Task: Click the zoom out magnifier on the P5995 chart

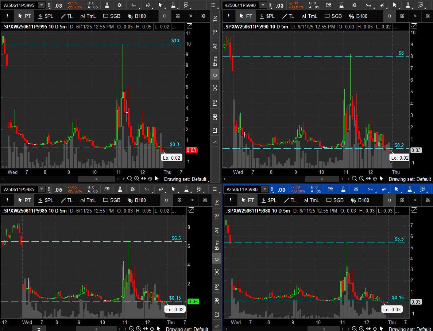Action: point(129,179)
